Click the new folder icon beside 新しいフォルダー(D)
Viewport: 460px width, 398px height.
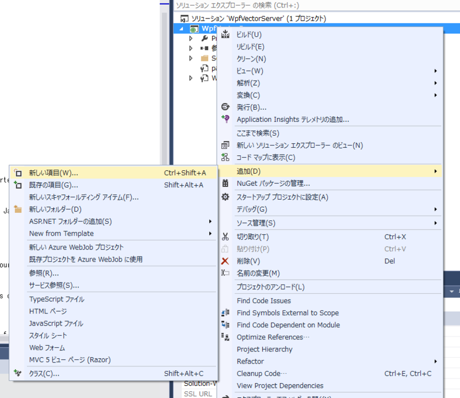tap(18, 209)
